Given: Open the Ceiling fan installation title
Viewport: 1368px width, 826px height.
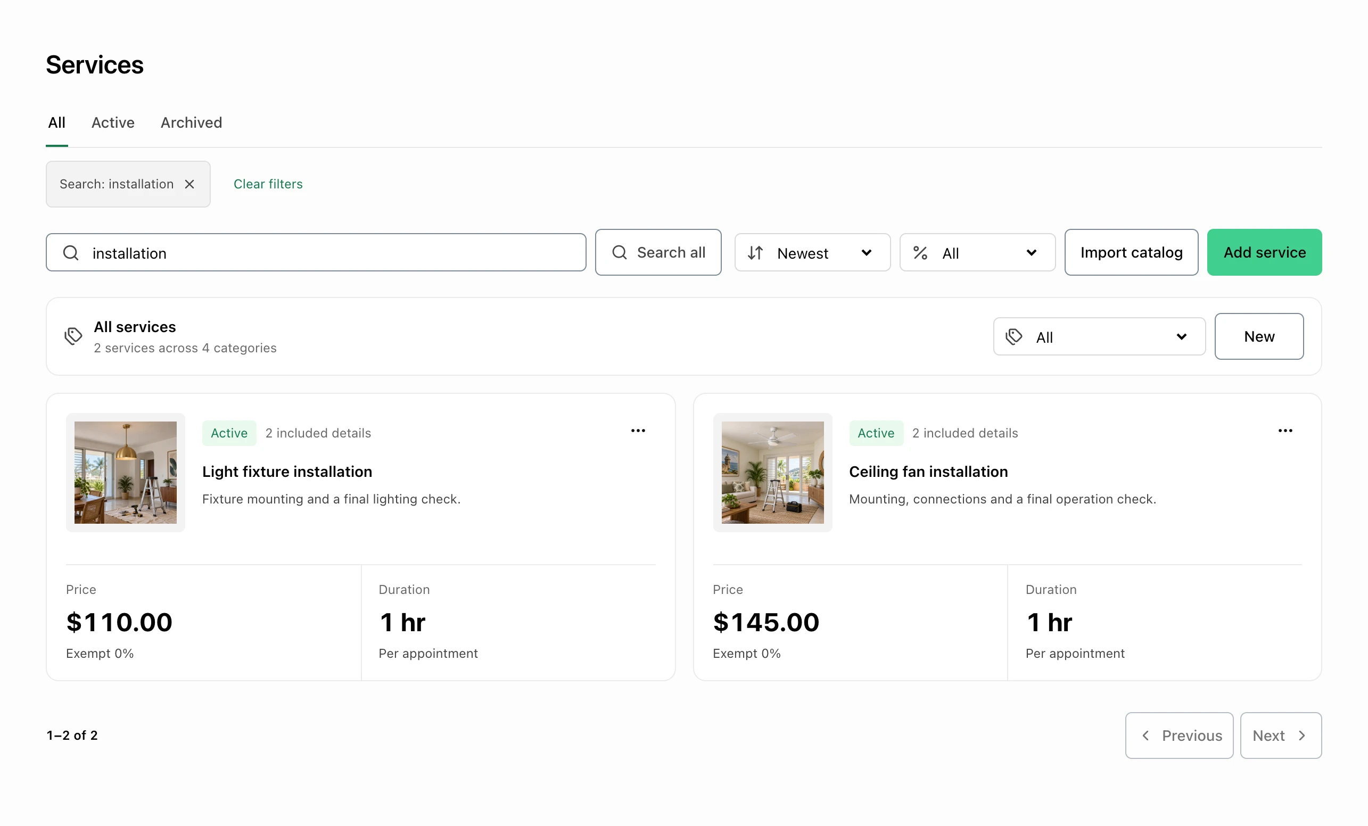Looking at the screenshot, I should (928, 472).
